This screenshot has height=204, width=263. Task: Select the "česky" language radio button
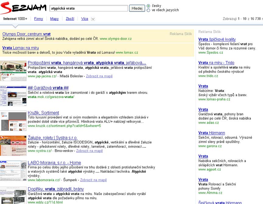[148, 6]
